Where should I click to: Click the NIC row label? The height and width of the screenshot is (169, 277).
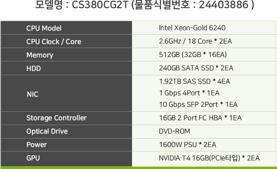pyautogui.click(x=32, y=94)
